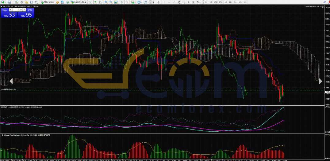
Task: Draw Fibonacci retracement
Action: (183, 2)
